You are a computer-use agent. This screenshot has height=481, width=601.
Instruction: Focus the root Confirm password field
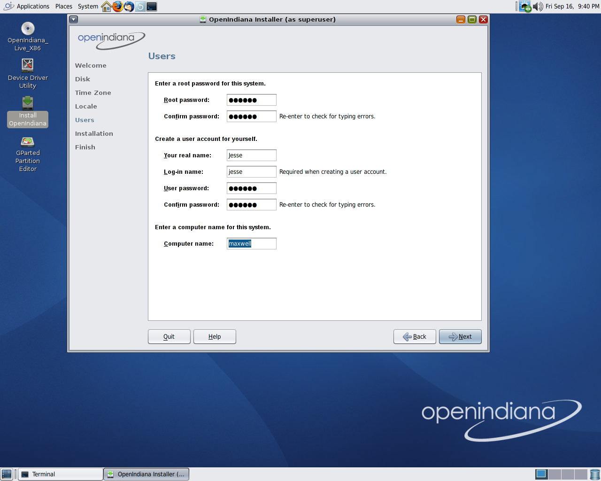[252, 116]
